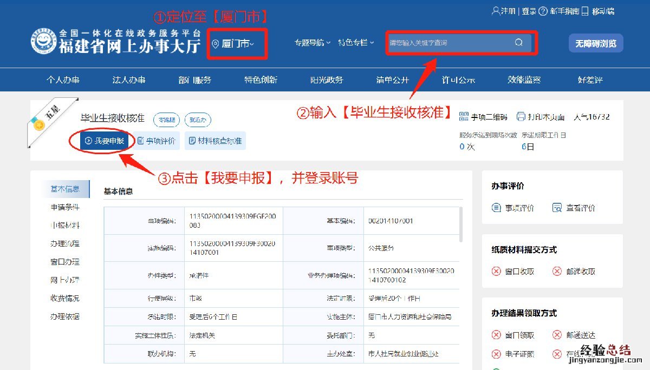Switch to the 申请条件 sidebar tab

click(65, 207)
